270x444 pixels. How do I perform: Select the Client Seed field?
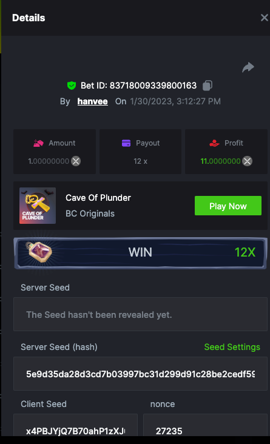[75, 425]
